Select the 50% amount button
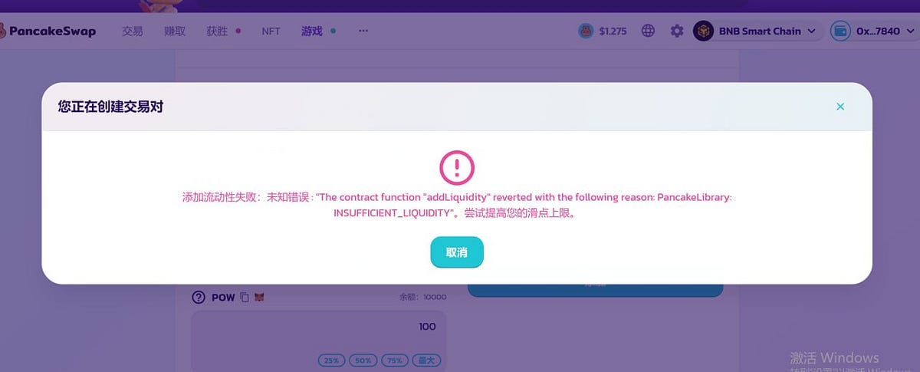The image size is (920, 372). click(362, 360)
